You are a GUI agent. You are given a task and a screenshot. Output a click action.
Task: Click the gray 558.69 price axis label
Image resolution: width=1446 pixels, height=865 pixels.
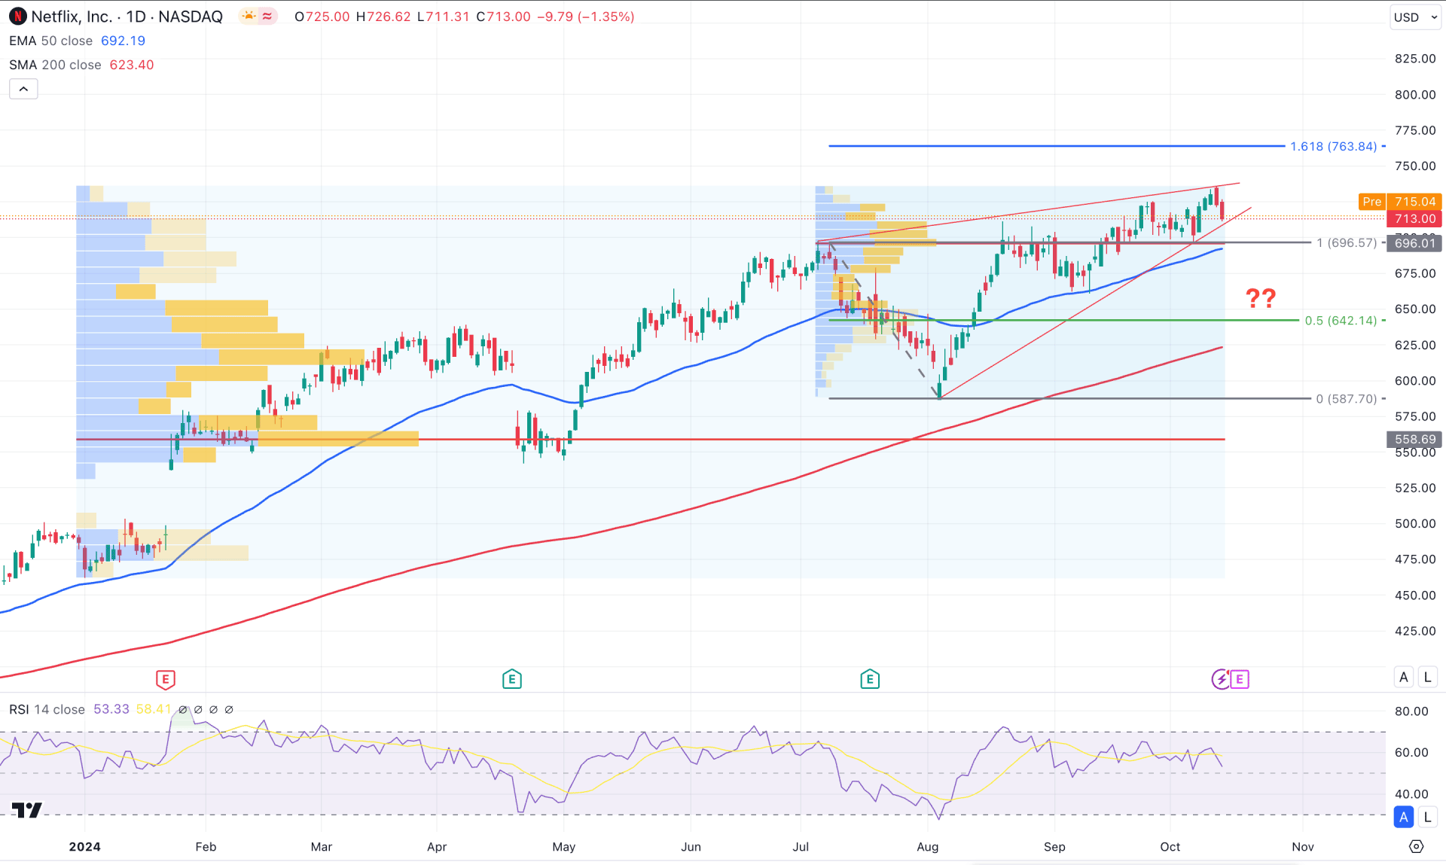(x=1414, y=439)
